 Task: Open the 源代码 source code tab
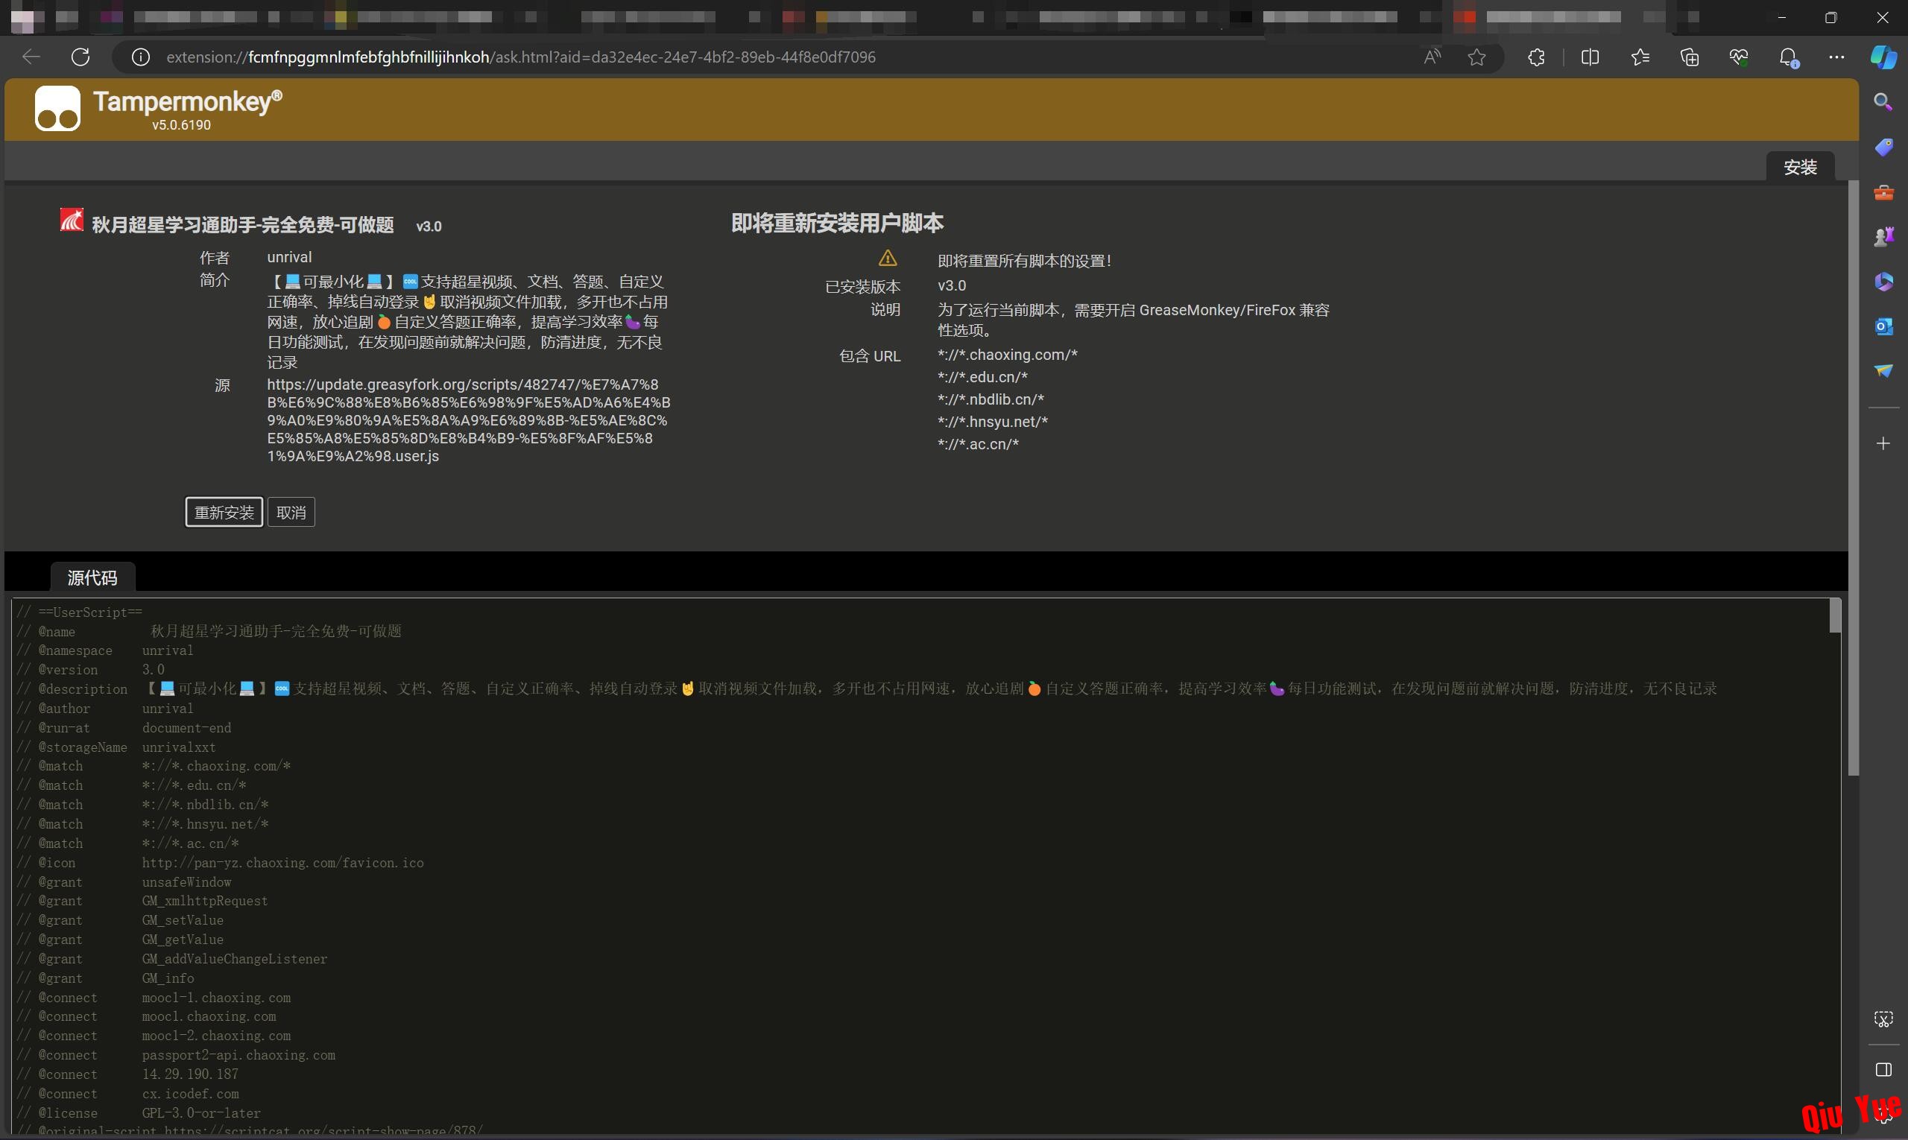(92, 577)
